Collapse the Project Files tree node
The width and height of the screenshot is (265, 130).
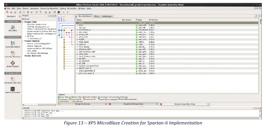[x=23, y=22]
